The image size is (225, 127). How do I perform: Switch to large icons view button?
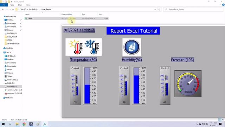tap(223, 120)
